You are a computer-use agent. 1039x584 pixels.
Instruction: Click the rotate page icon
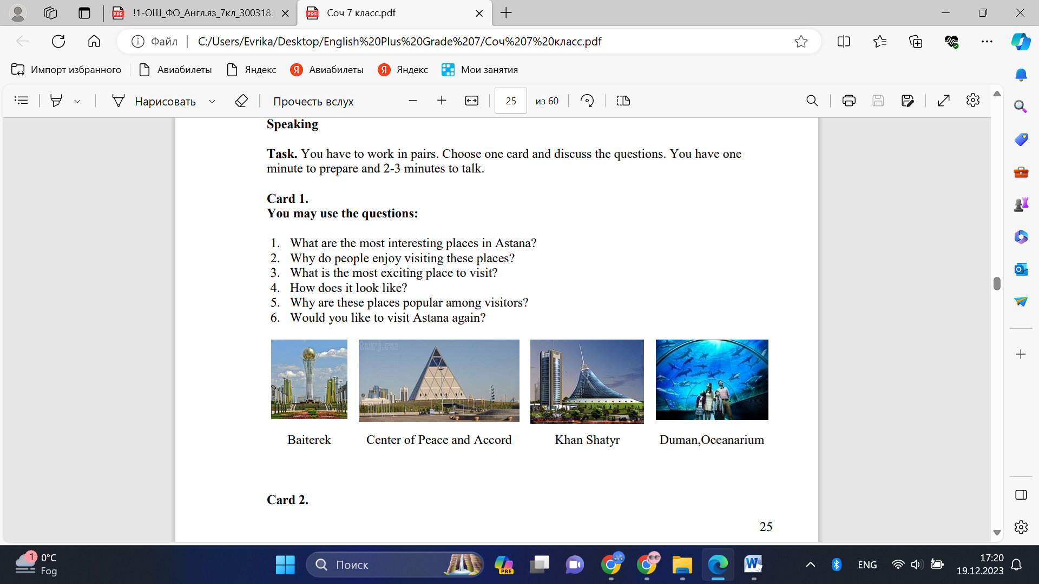[x=587, y=101]
